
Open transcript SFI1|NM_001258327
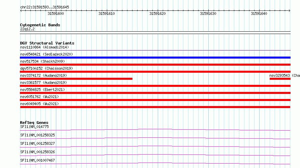[x=37, y=143]
